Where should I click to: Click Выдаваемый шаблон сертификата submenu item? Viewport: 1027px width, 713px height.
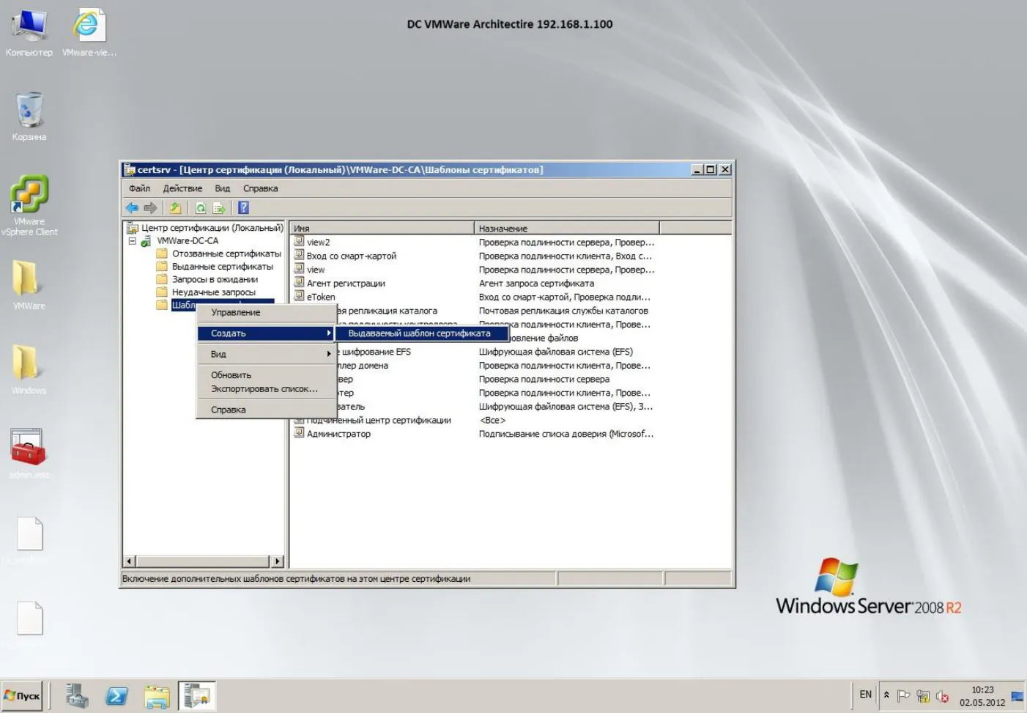tap(421, 333)
